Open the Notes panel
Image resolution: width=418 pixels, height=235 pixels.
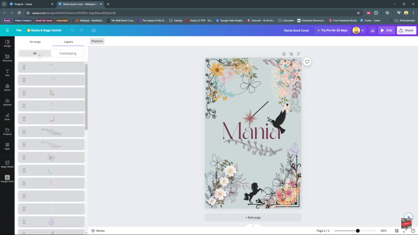[x=98, y=231]
